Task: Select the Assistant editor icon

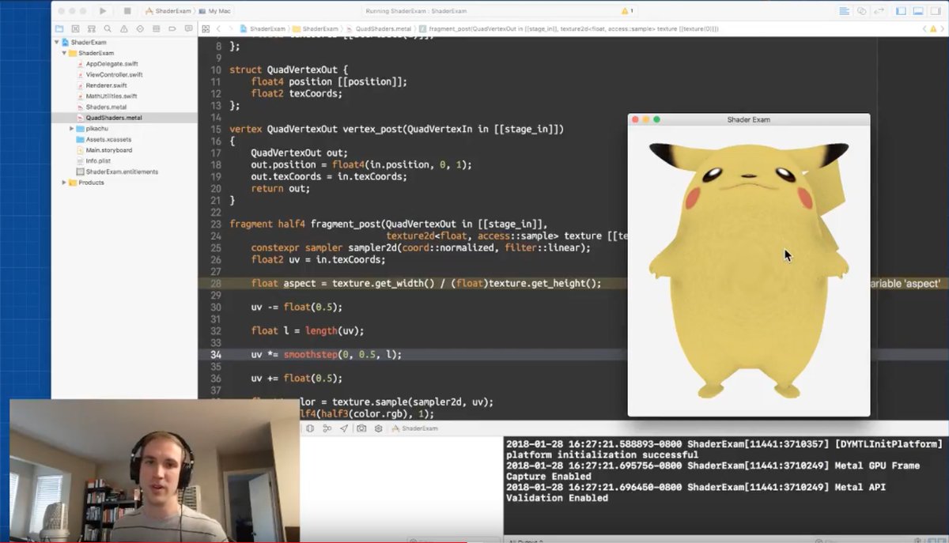Action: pyautogui.click(x=861, y=11)
